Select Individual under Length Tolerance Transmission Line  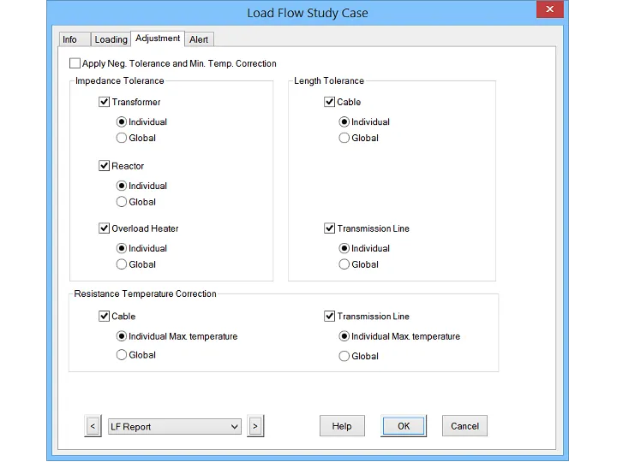(x=344, y=248)
